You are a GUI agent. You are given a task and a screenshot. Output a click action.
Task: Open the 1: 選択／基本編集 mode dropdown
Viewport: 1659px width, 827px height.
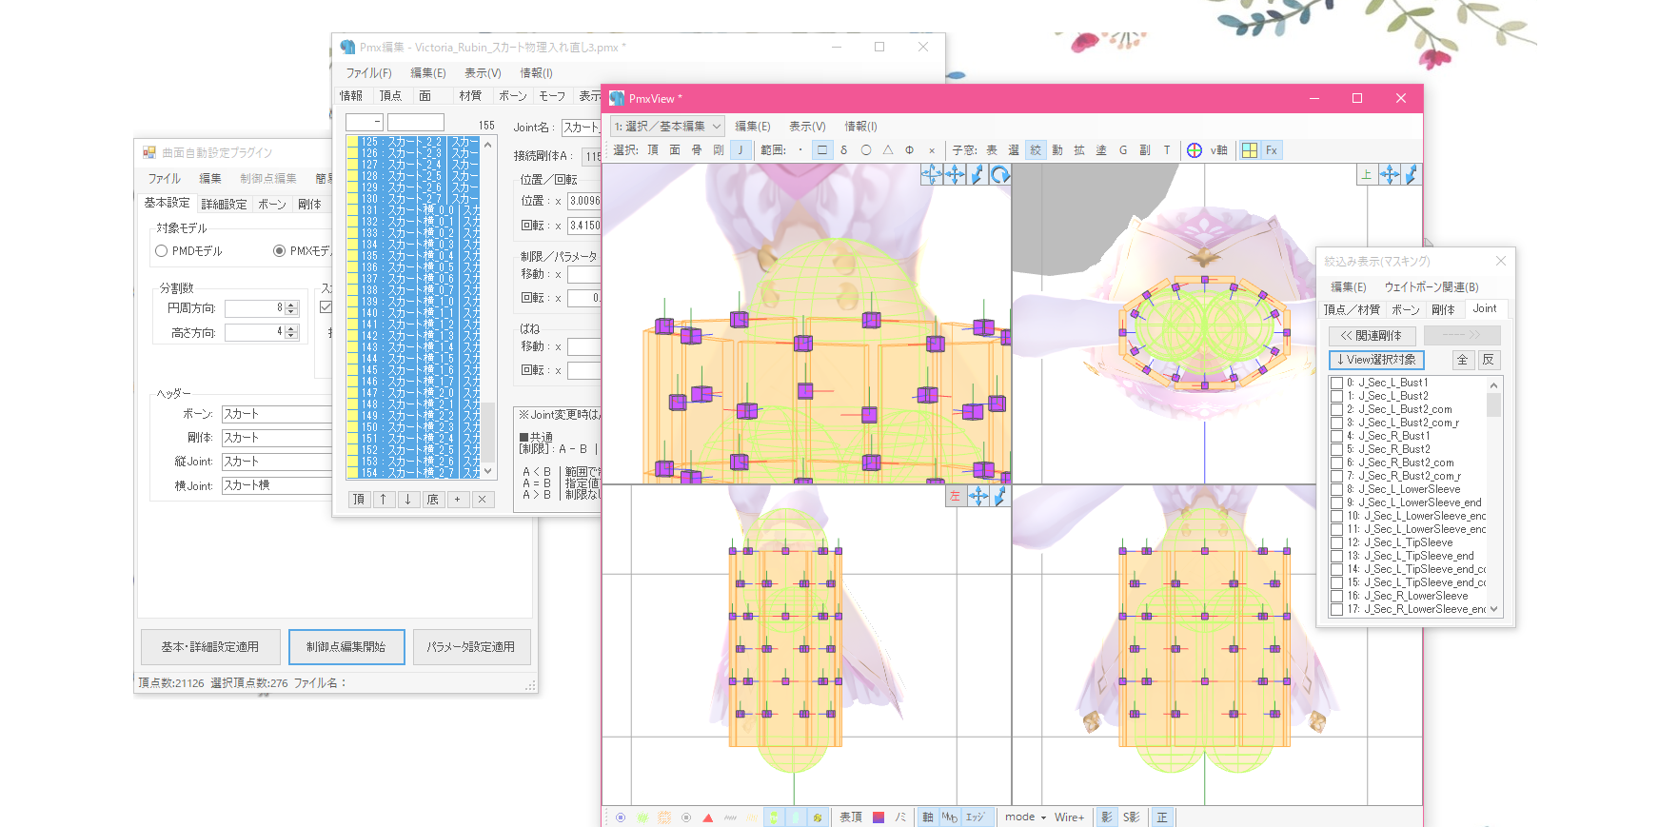(x=667, y=126)
